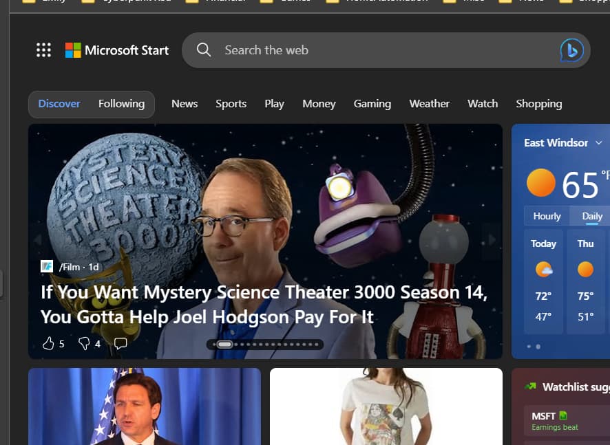Click the Search the web field
The width and height of the screenshot is (610, 445).
[x=385, y=50]
